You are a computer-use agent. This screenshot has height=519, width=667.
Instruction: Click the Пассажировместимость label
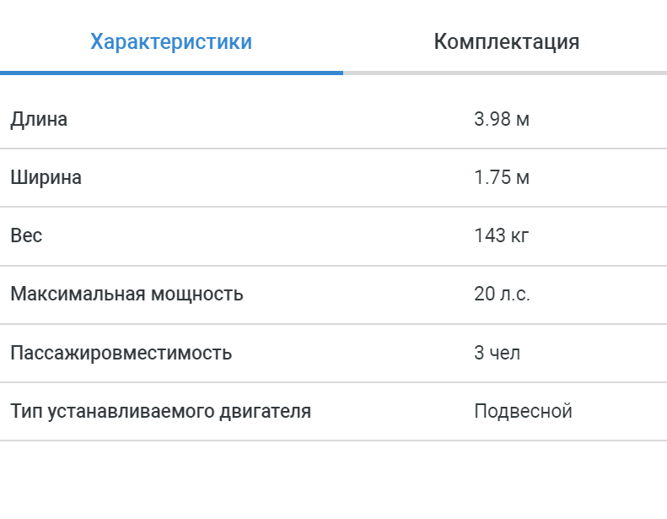[x=121, y=353]
